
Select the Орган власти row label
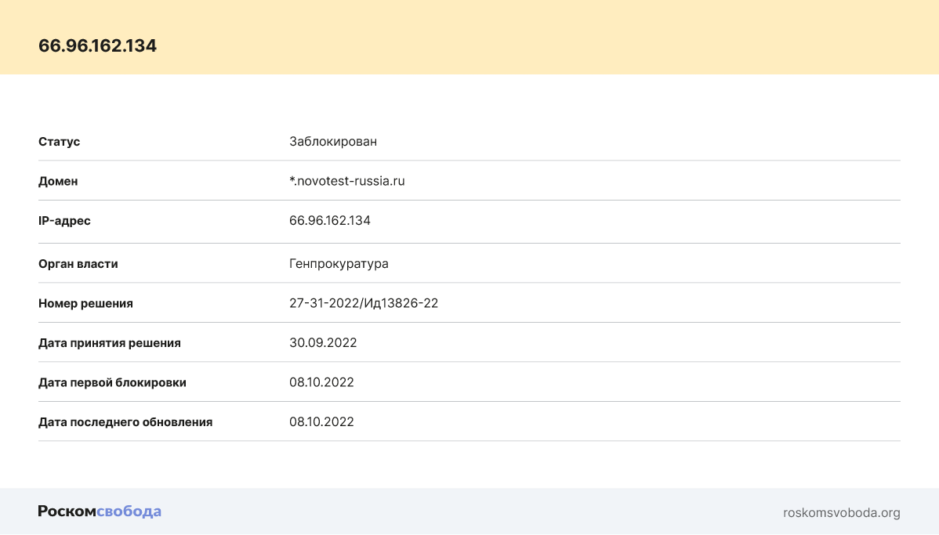[x=78, y=264]
